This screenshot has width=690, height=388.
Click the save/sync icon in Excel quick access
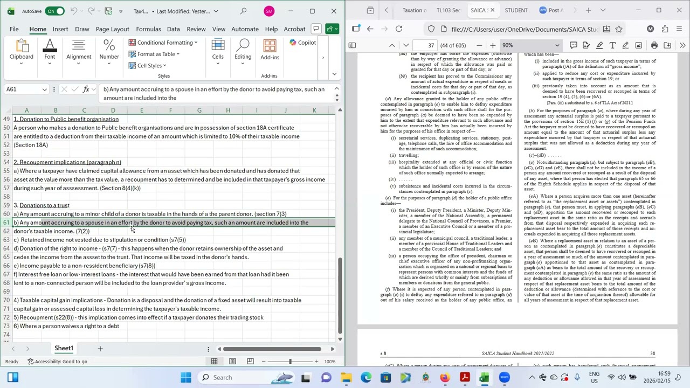pyautogui.click(x=108, y=11)
